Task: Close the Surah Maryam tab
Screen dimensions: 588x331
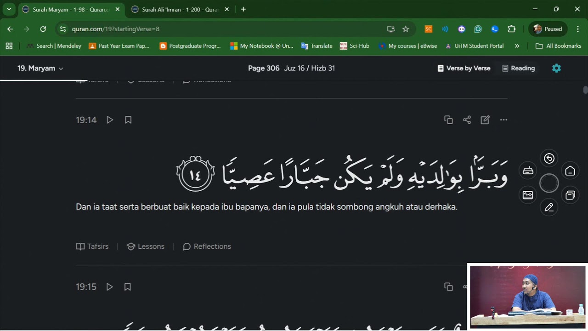Action: point(118,9)
